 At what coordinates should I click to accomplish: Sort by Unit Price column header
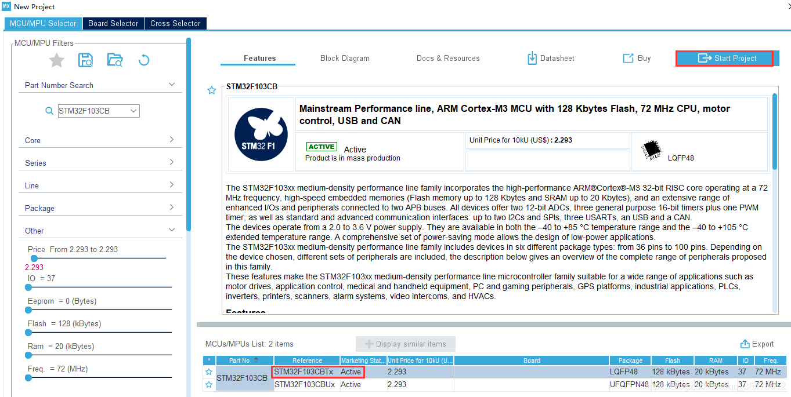point(420,360)
